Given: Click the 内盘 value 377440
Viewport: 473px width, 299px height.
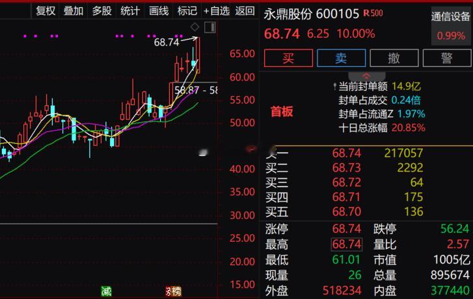Looking at the screenshot, I should click(x=450, y=291).
